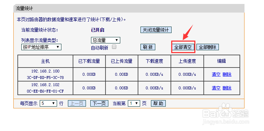Click the 关闭流量统计 button
264x131 pixels.
point(156,30)
